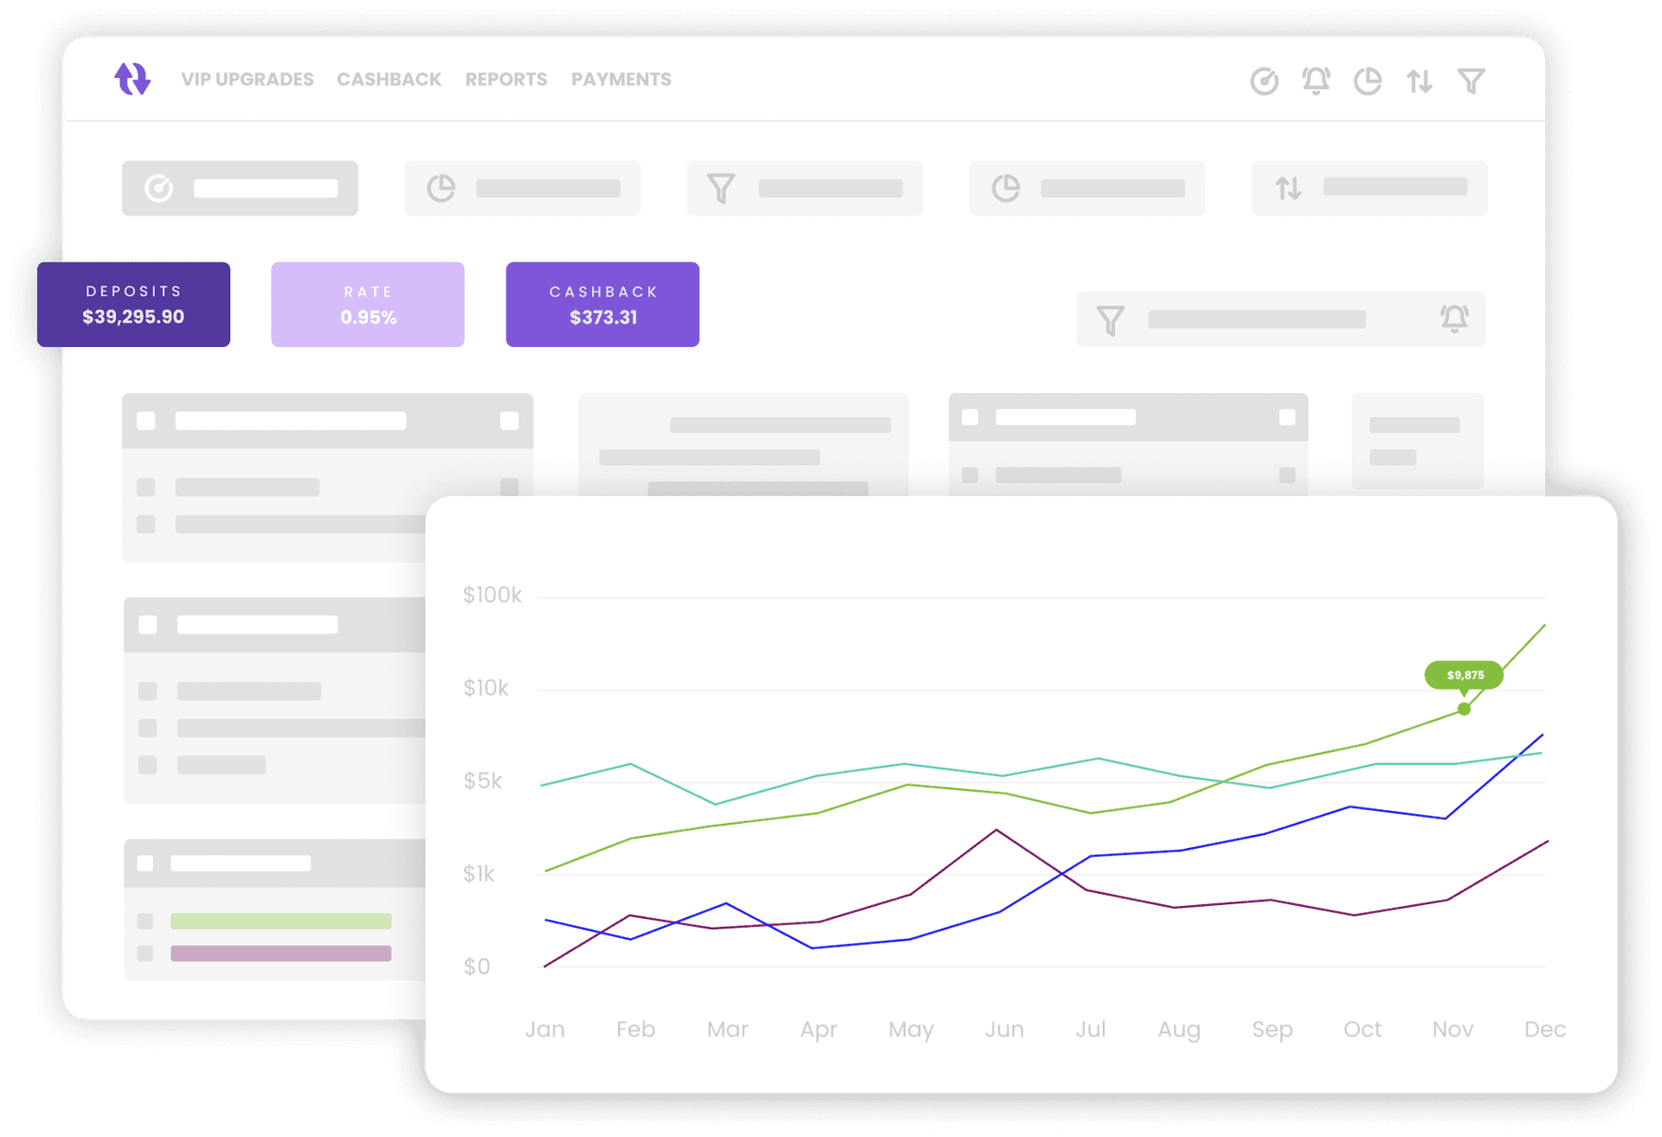
Task: Click the $9,875 data point on the chart
Action: (1464, 709)
